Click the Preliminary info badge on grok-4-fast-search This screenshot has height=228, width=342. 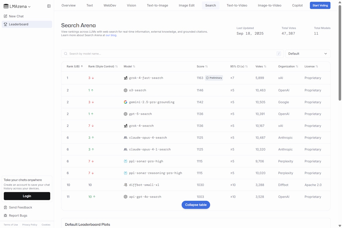click(214, 78)
